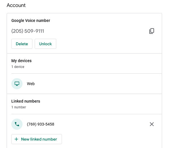Open the Web device row entry
192x148 pixels.
point(84,84)
